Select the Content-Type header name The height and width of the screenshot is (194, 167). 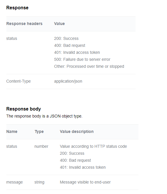click(x=18, y=81)
